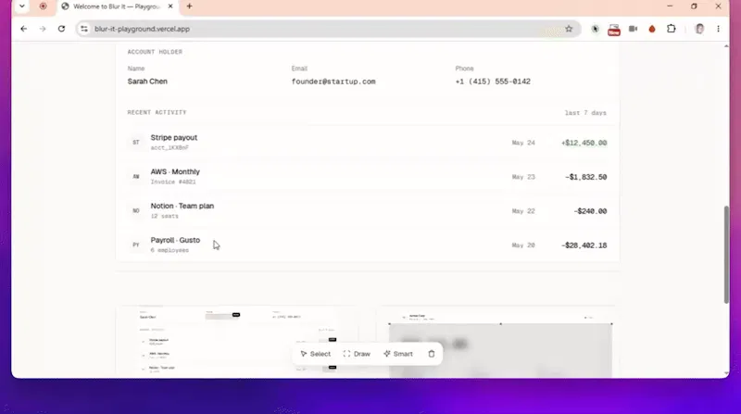Screen dimensions: 741x414
Task: Select the Select tool in floating toolbar
Action: click(316, 354)
